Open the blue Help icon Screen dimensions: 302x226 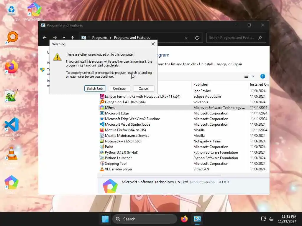coord(262,76)
